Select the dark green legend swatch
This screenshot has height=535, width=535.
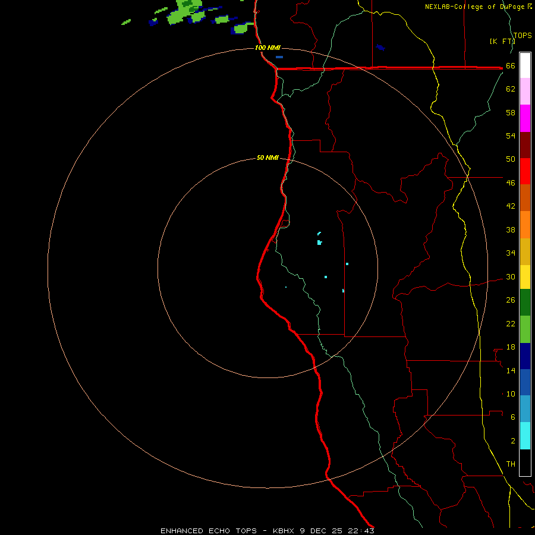point(525,303)
